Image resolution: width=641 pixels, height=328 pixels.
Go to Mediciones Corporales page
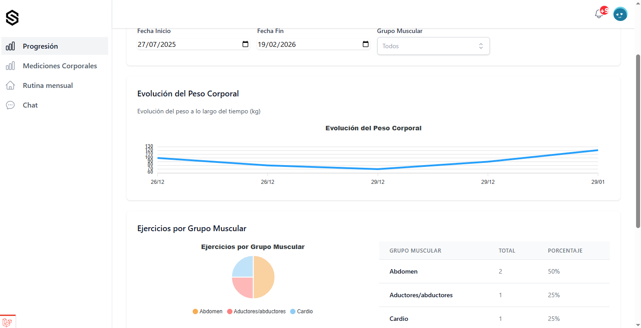(x=60, y=66)
